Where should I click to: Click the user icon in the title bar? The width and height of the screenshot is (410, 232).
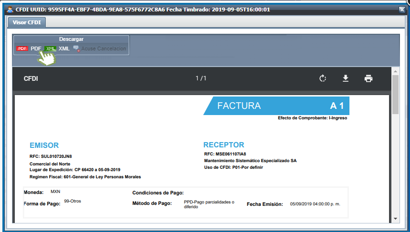[x=9, y=9]
